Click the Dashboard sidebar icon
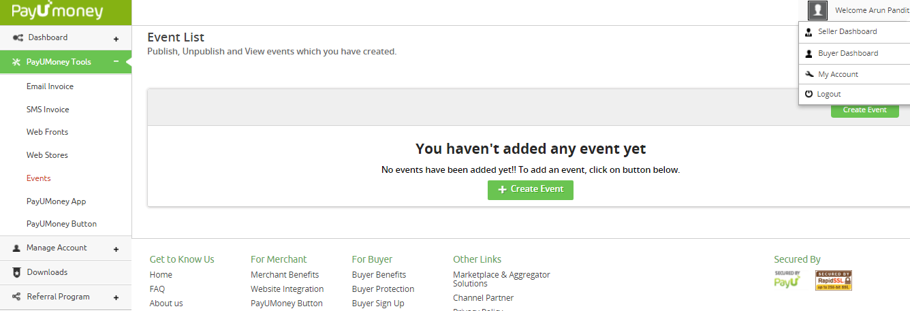The height and width of the screenshot is (311, 910). click(18, 37)
